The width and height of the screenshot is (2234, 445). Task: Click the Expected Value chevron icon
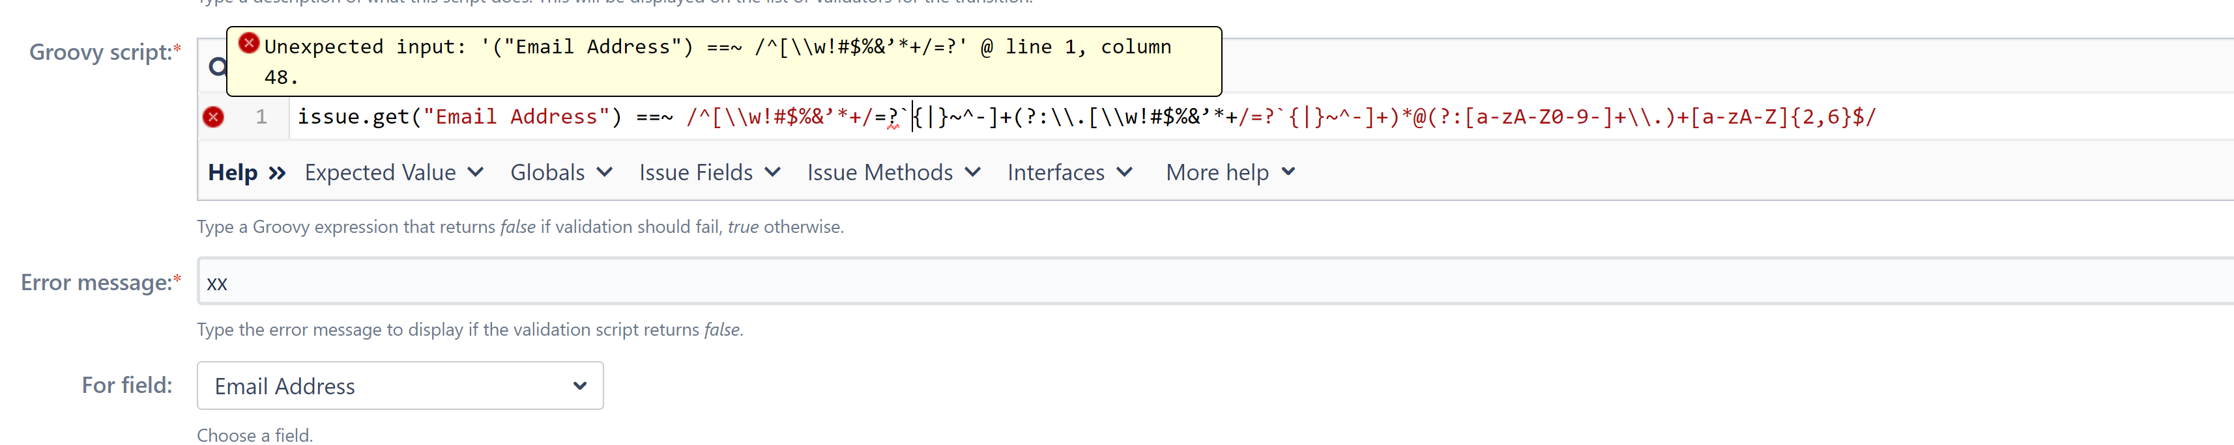475,172
